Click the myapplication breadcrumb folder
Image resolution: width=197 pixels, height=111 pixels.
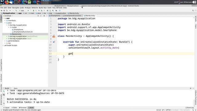pyautogui.click(x=61, y=13)
